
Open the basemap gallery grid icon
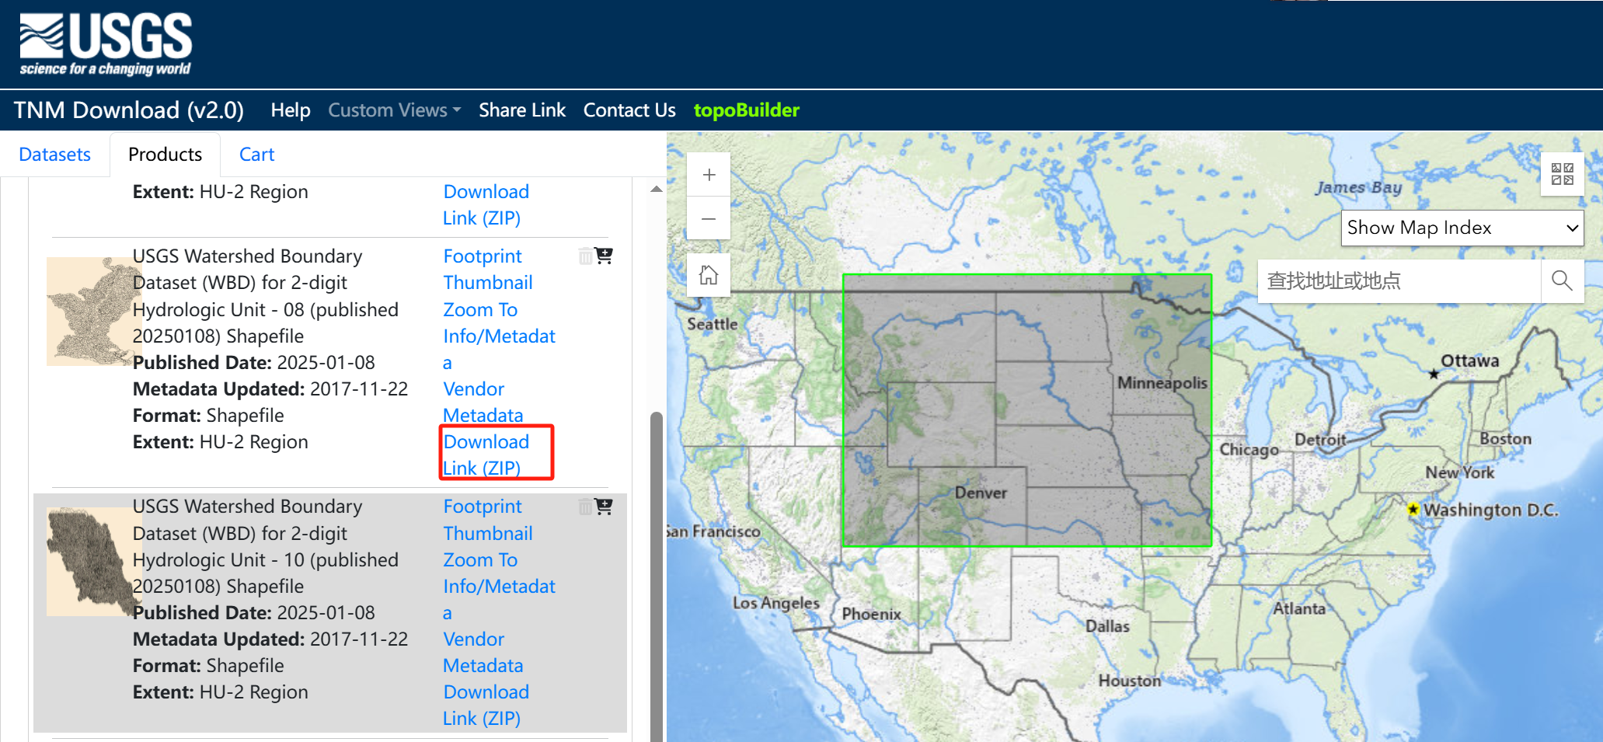click(1562, 174)
